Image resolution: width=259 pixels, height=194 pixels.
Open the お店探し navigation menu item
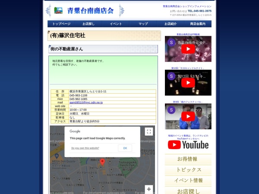(x=88, y=24)
